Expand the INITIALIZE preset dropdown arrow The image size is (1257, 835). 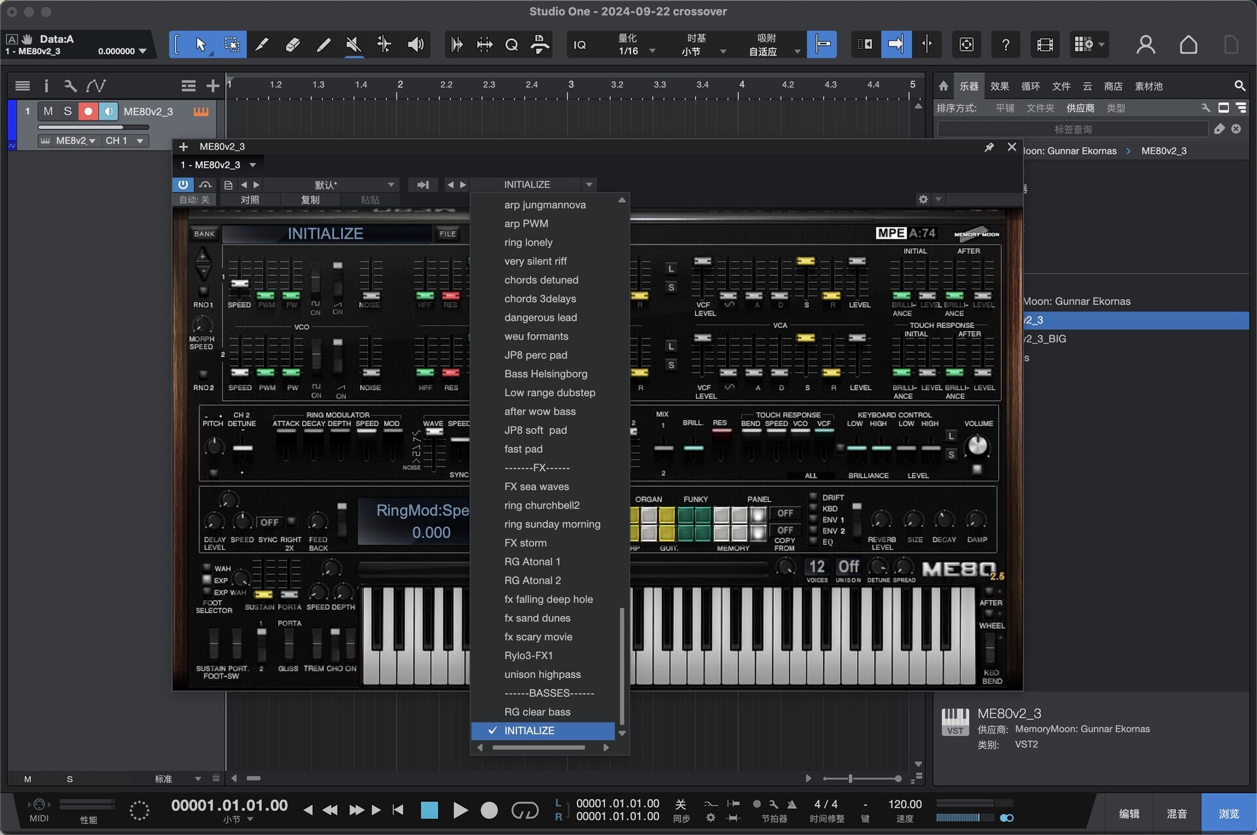(589, 185)
